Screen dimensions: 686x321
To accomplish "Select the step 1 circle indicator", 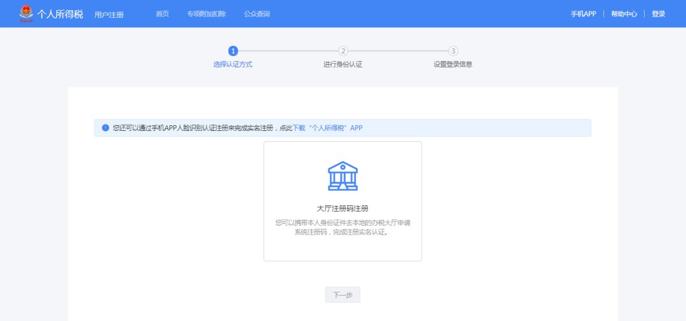I will (233, 51).
